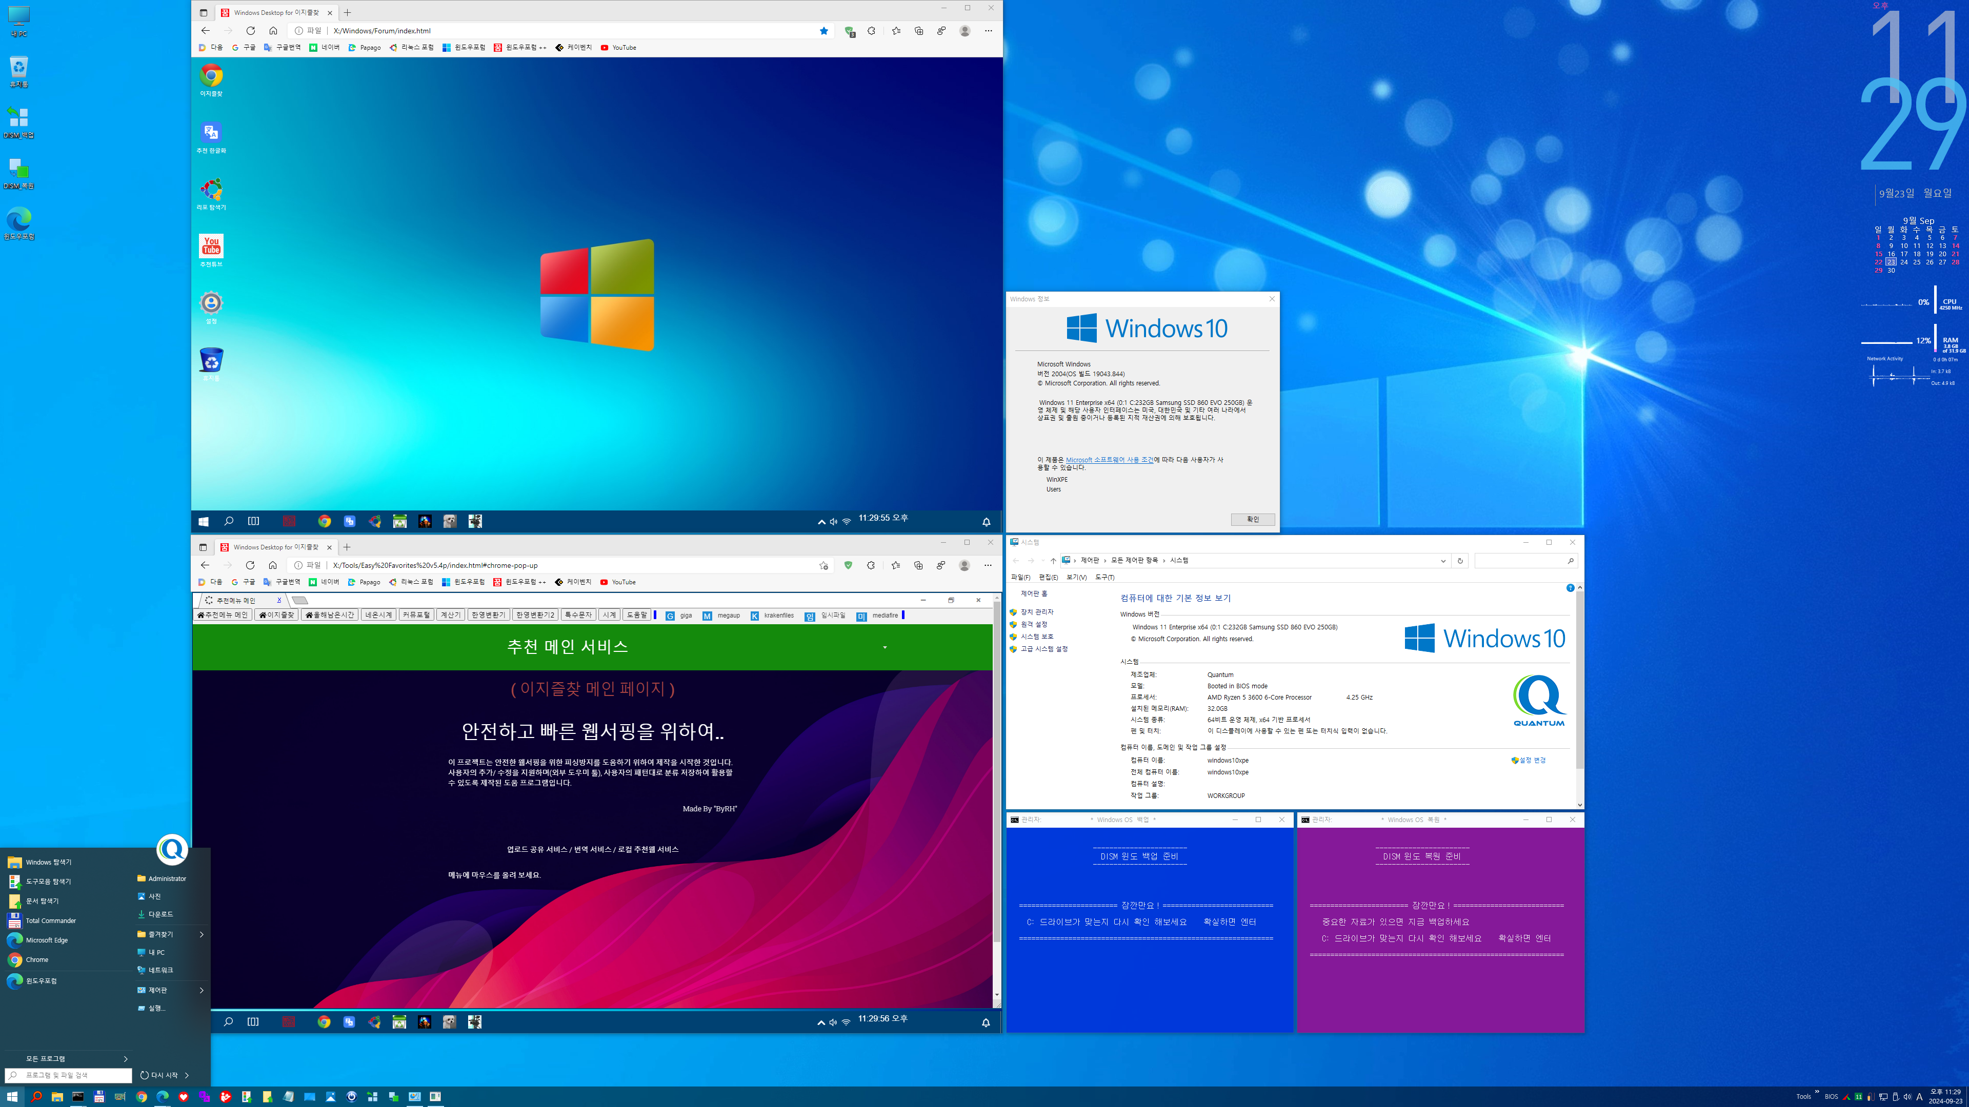Click the dropdown arrow on the green 추천 메인 서비스 banner
The width and height of the screenshot is (1969, 1107).
(x=885, y=647)
